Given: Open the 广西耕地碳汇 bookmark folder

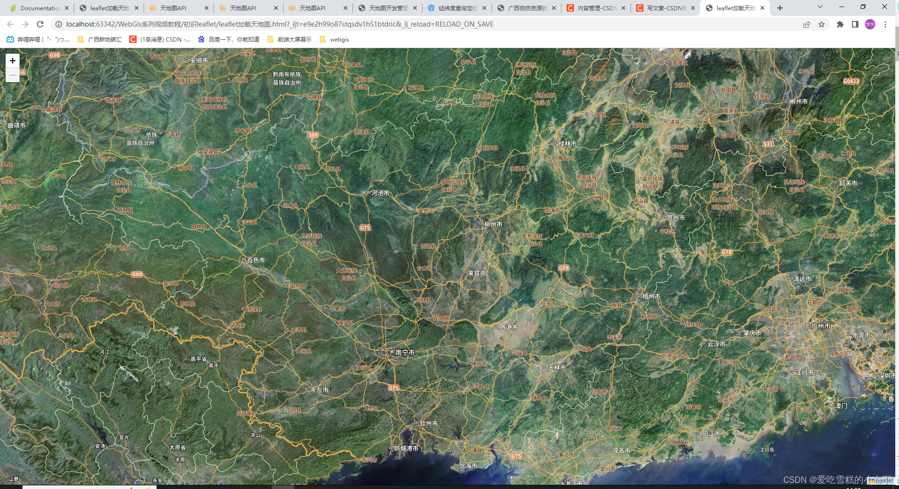Looking at the screenshot, I should [x=100, y=40].
